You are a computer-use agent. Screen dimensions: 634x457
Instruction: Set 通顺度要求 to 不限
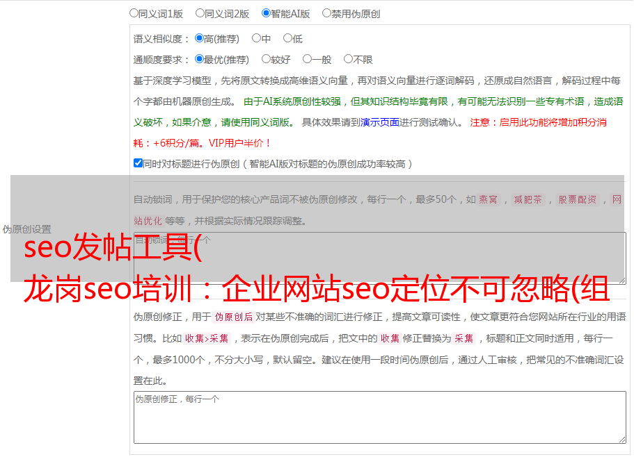click(348, 59)
